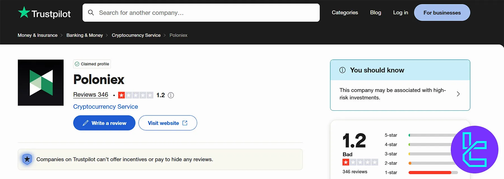Select Log in
Screen dimensions: 504x179
click(x=400, y=13)
